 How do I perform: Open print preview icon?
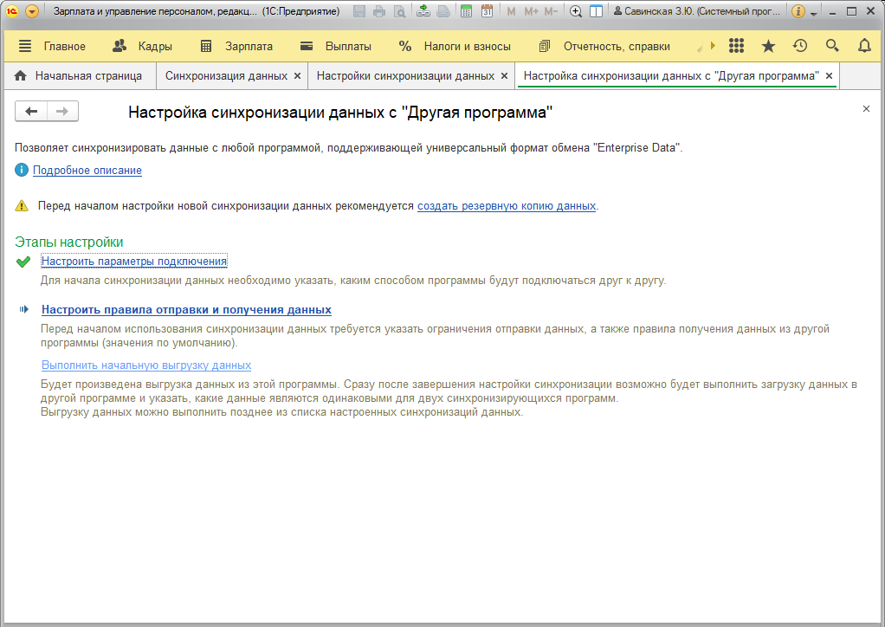[398, 10]
